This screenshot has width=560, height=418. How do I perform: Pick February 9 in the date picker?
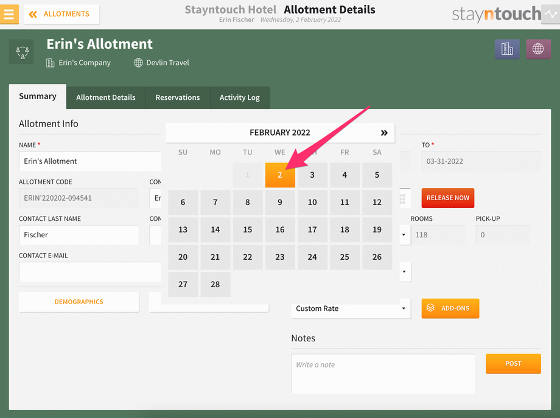280,203
